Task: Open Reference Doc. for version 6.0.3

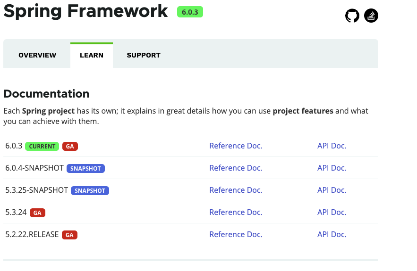Action: pos(236,146)
